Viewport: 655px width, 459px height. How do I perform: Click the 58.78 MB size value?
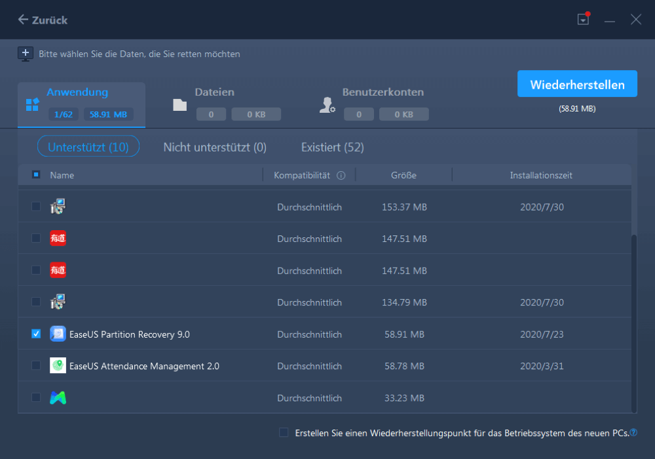[x=404, y=366]
